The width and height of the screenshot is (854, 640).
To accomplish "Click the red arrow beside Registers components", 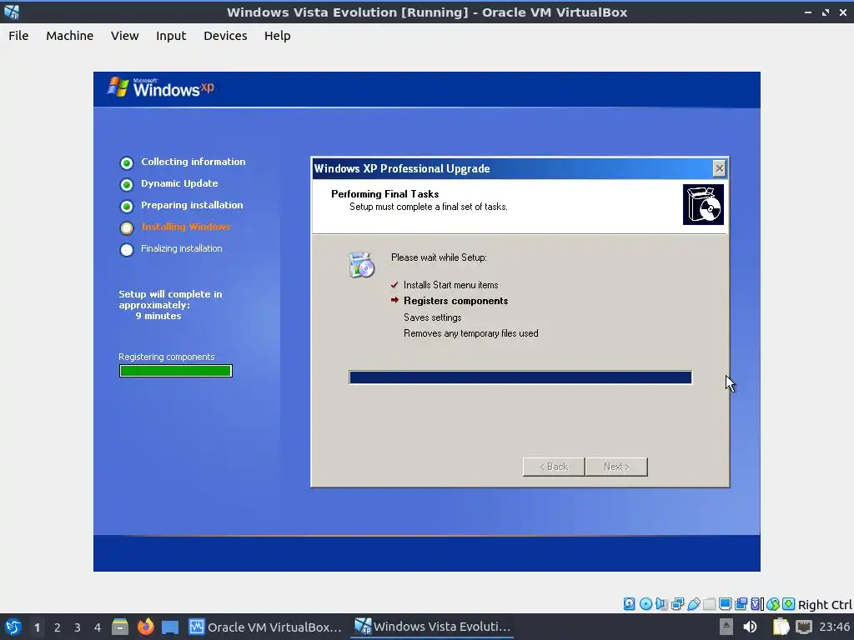I will [x=394, y=300].
